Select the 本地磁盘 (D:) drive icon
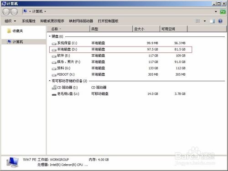 click(54, 50)
